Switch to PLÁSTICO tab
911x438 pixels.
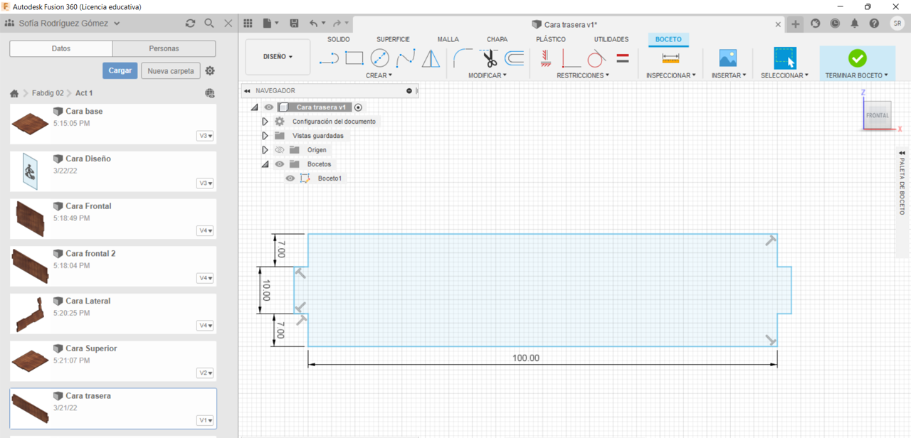point(551,39)
